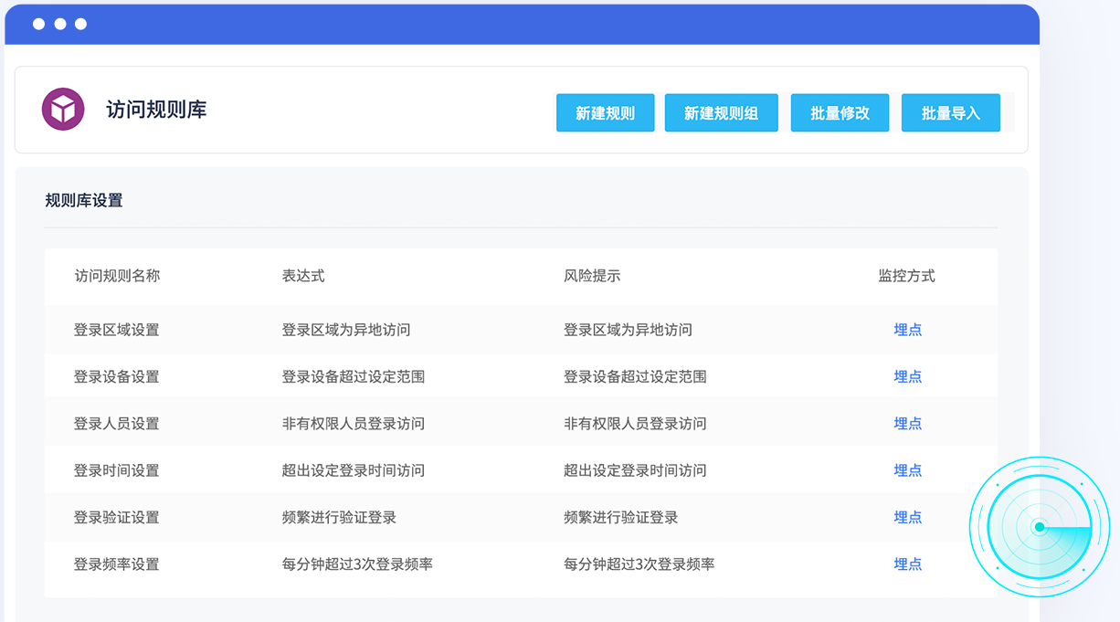Open 批量修改 for bulk editing
This screenshot has height=622, width=1120.
coord(840,113)
